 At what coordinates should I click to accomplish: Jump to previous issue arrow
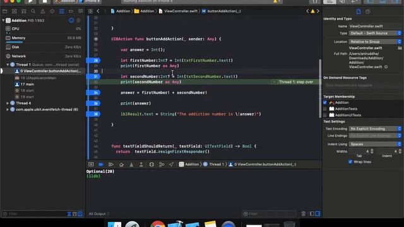click(x=307, y=11)
